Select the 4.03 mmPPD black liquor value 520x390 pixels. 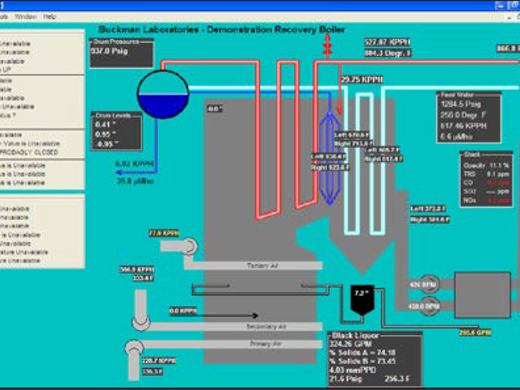[352, 370]
